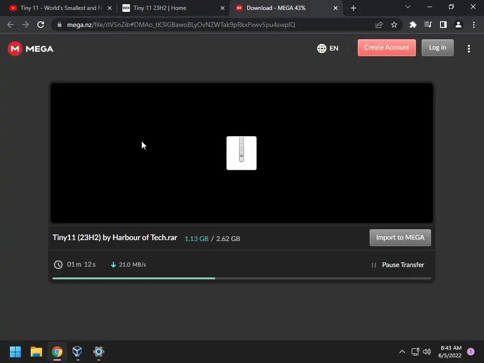Image resolution: width=484 pixels, height=363 pixels.
Task: Expand the hidden system tray icons
Action: (402, 352)
